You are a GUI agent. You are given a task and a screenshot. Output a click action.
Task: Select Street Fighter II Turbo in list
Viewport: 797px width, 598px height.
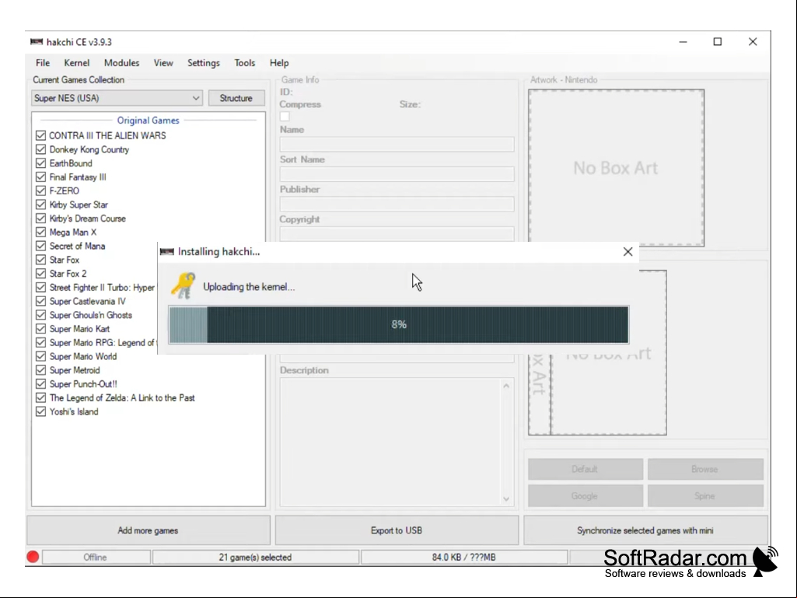click(102, 287)
